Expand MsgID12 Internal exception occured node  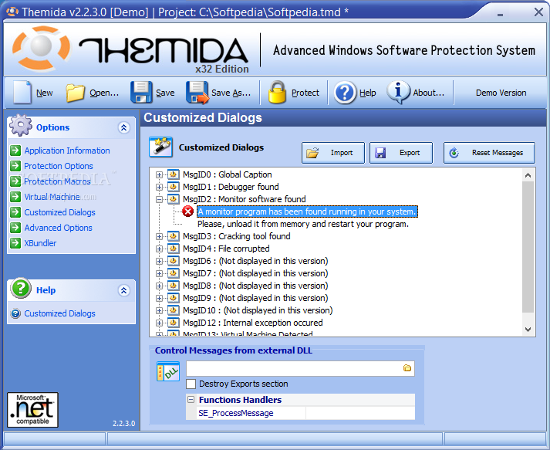click(159, 323)
